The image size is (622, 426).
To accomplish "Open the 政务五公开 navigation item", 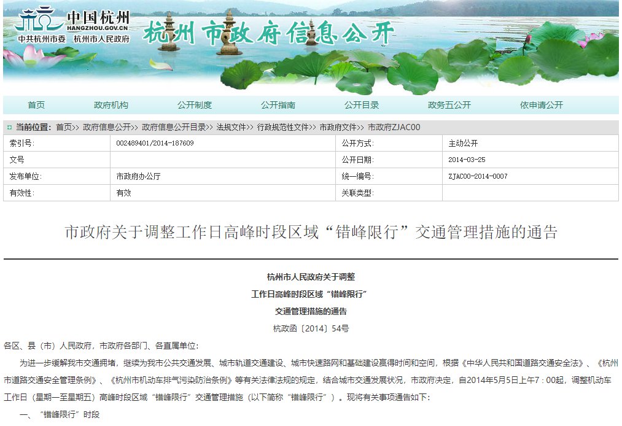I will (x=449, y=104).
